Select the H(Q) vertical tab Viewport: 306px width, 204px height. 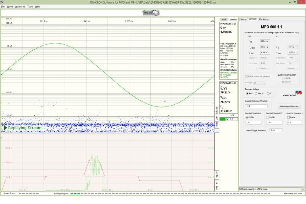[217, 125]
